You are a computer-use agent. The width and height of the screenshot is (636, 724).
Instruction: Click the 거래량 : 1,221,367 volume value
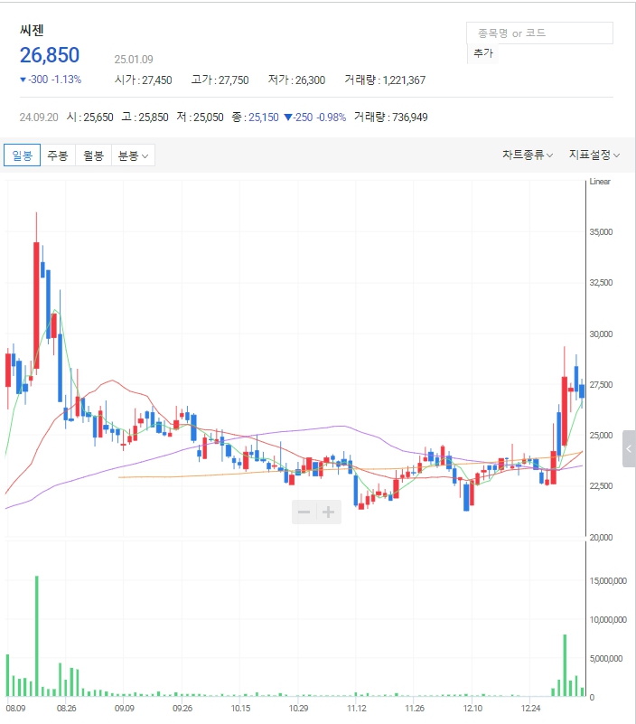[385, 80]
